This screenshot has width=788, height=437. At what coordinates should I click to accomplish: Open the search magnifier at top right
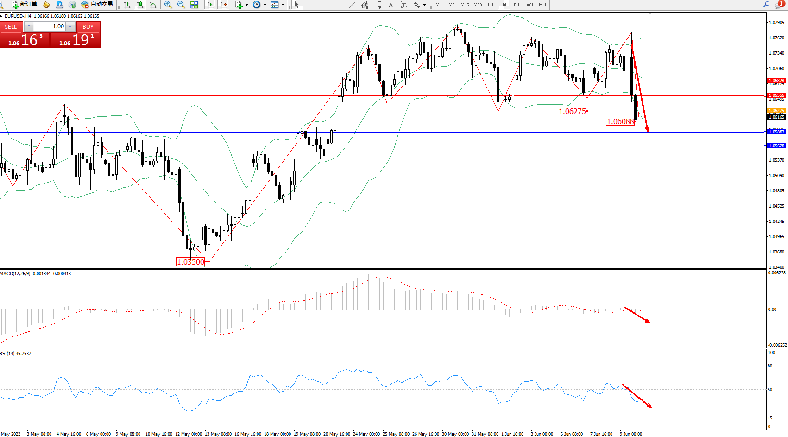pos(767,5)
